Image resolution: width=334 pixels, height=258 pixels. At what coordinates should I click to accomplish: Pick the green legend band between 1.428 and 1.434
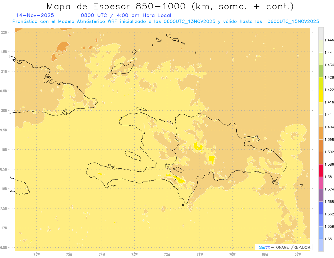point(321,71)
